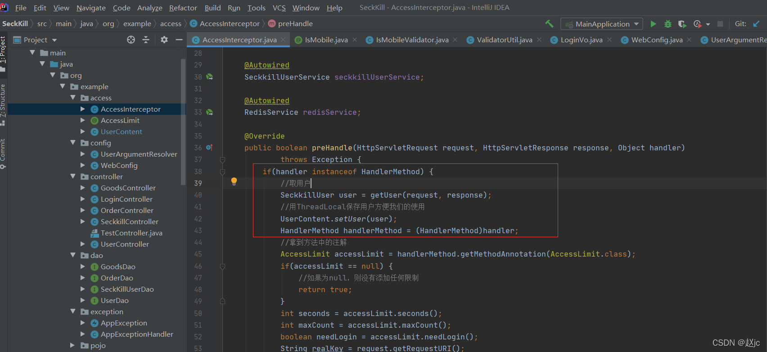Click the bean gutter icon on line 33
The width and height of the screenshot is (767, 352).
pyautogui.click(x=209, y=112)
